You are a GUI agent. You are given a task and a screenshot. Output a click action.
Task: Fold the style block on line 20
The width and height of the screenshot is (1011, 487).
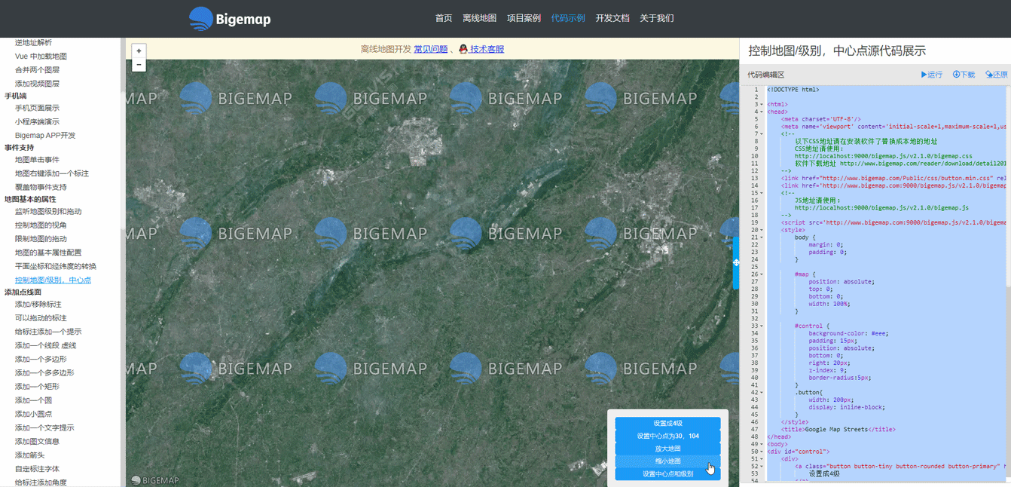762,230
